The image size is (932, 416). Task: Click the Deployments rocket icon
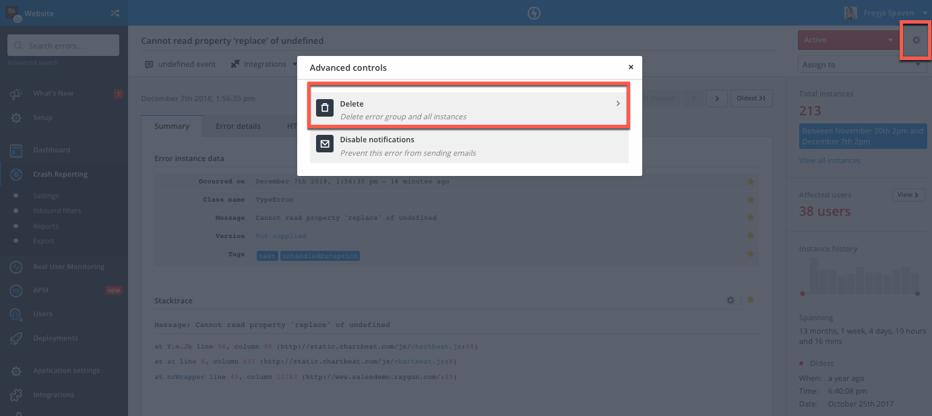15,338
